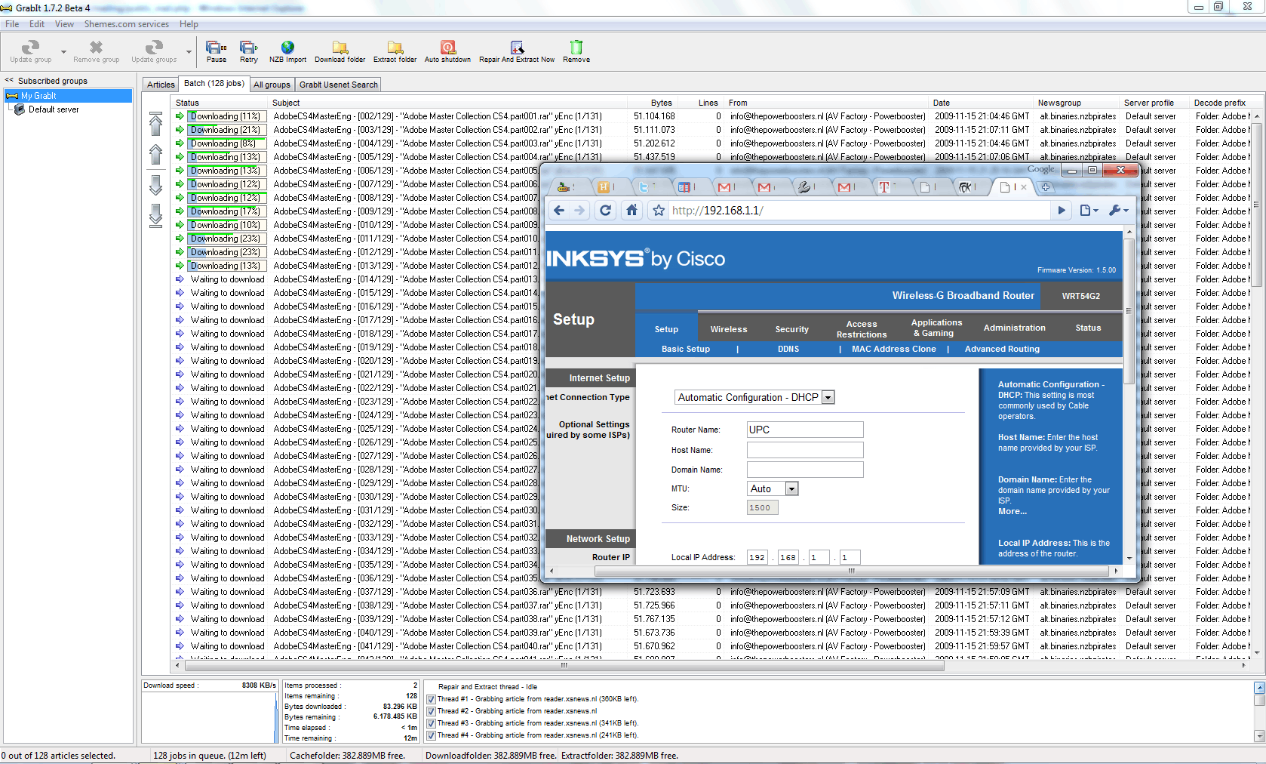Click the Chrome forward arrow button
Viewport: 1266px width, 764px height.
(x=579, y=211)
